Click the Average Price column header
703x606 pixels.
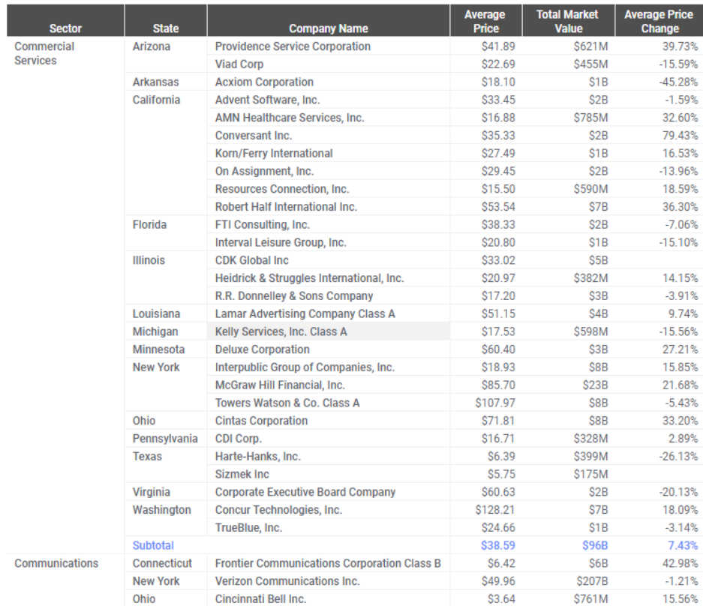485,21
